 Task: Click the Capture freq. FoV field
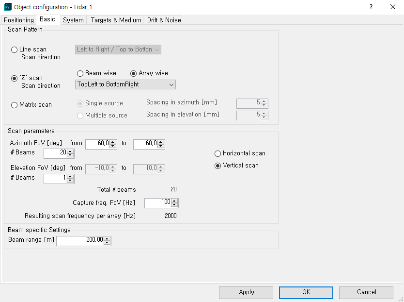(158, 203)
